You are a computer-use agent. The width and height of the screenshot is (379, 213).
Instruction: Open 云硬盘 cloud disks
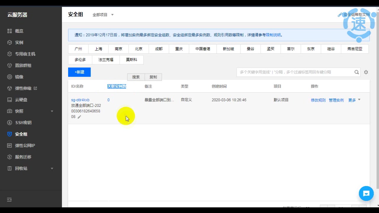(21, 100)
